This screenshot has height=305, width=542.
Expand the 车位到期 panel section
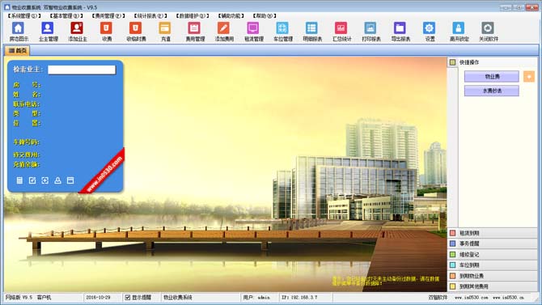492,265
